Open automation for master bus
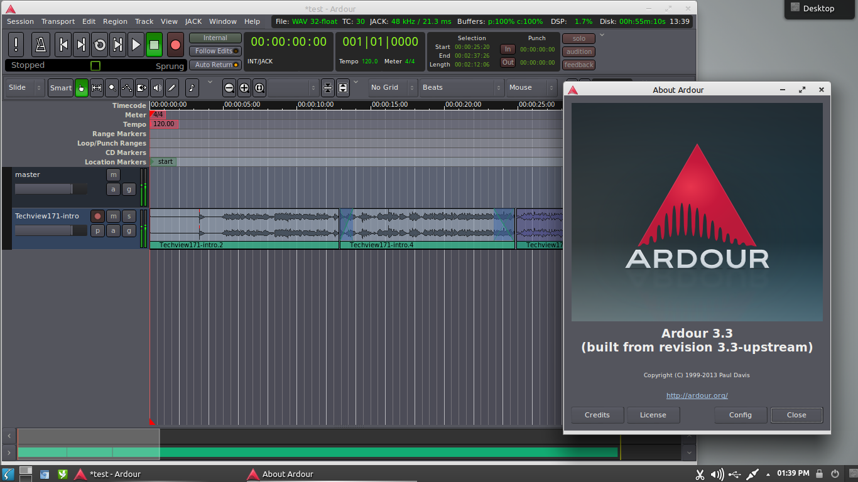The height and width of the screenshot is (482, 858). pos(113,189)
